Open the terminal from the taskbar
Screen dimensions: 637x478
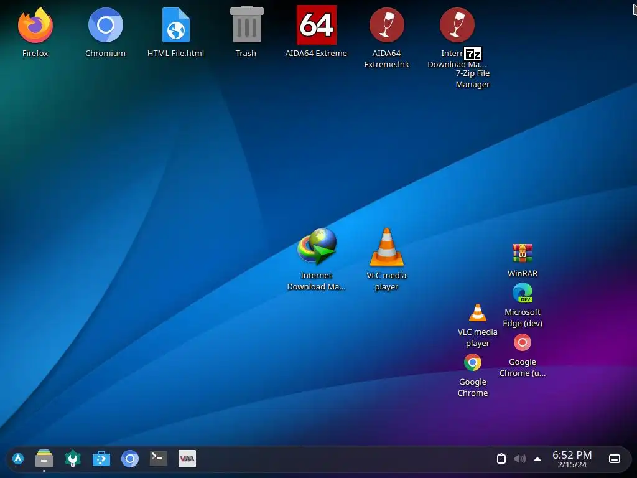[159, 459]
